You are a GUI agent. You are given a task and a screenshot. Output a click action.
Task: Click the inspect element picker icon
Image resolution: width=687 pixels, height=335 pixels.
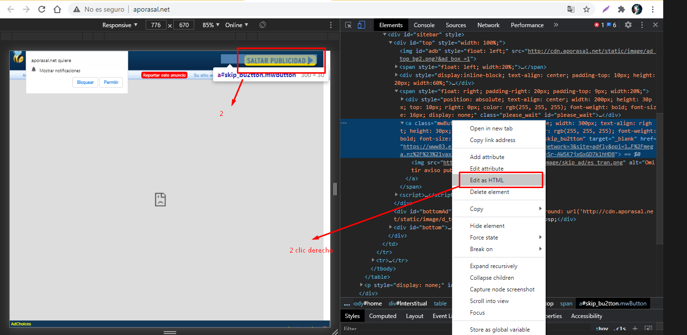point(348,25)
